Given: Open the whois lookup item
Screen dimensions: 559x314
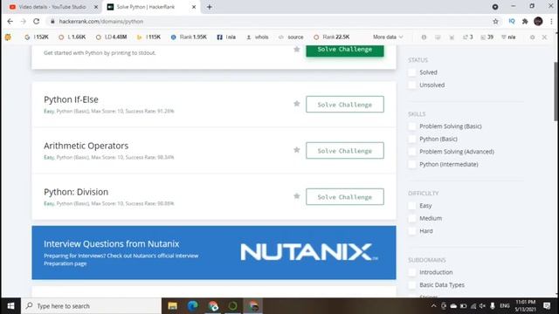Looking at the screenshot, I should click(x=258, y=37).
